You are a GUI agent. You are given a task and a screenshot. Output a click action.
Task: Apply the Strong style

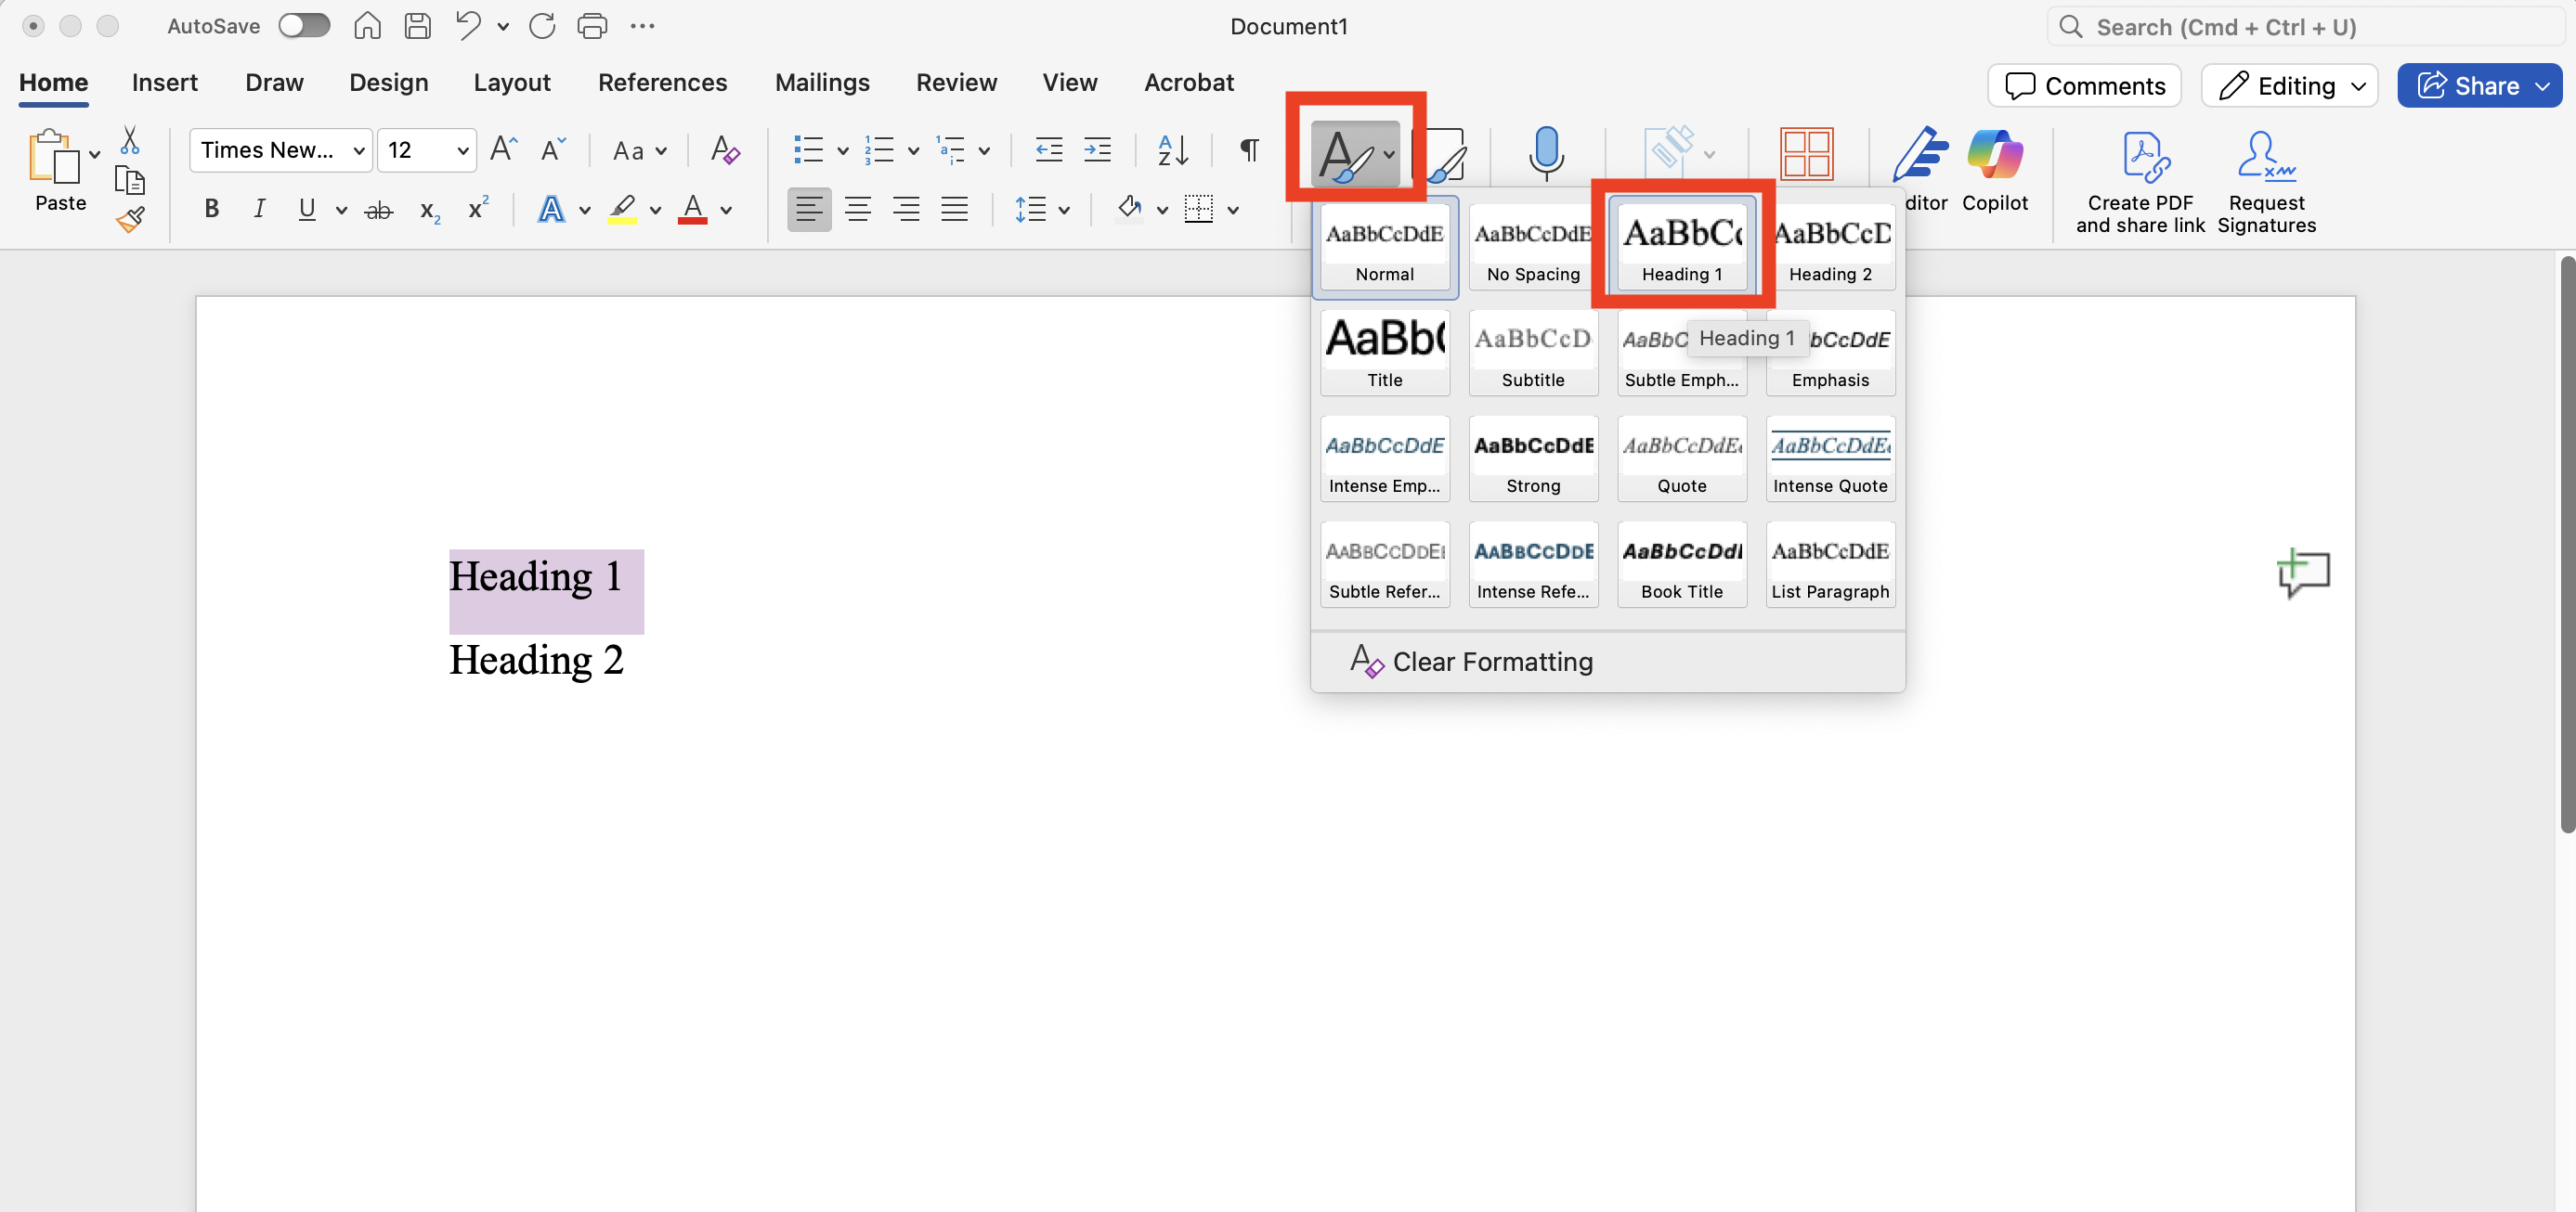click(1533, 458)
